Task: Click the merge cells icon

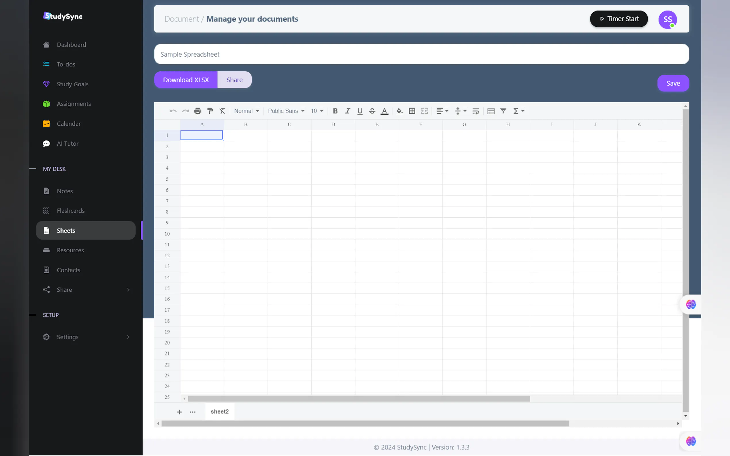Action: tap(424, 111)
